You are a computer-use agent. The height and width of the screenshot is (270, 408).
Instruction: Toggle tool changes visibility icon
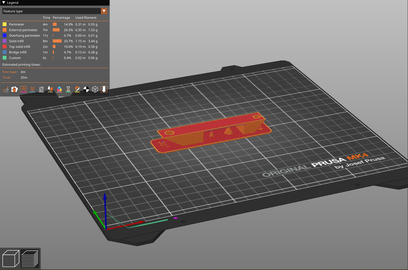[50, 89]
